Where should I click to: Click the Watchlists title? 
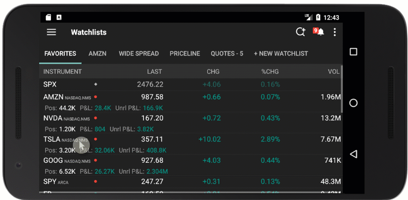click(x=89, y=32)
